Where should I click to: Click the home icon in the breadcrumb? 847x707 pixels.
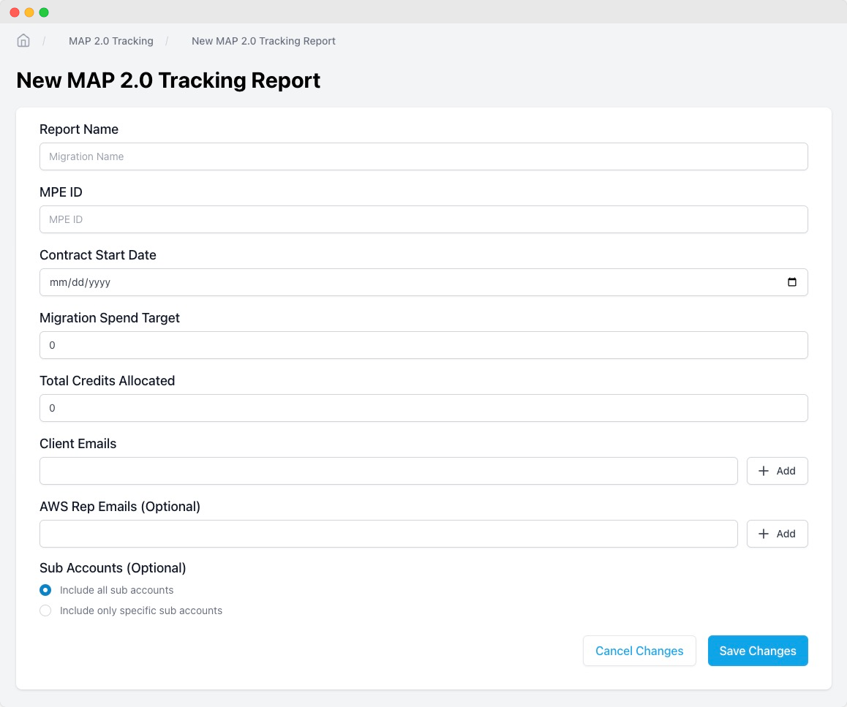(23, 41)
